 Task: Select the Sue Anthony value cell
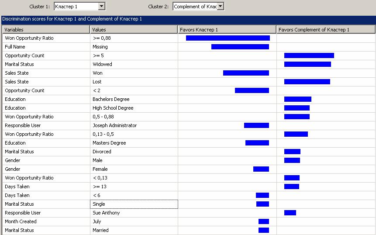(134, 213)
